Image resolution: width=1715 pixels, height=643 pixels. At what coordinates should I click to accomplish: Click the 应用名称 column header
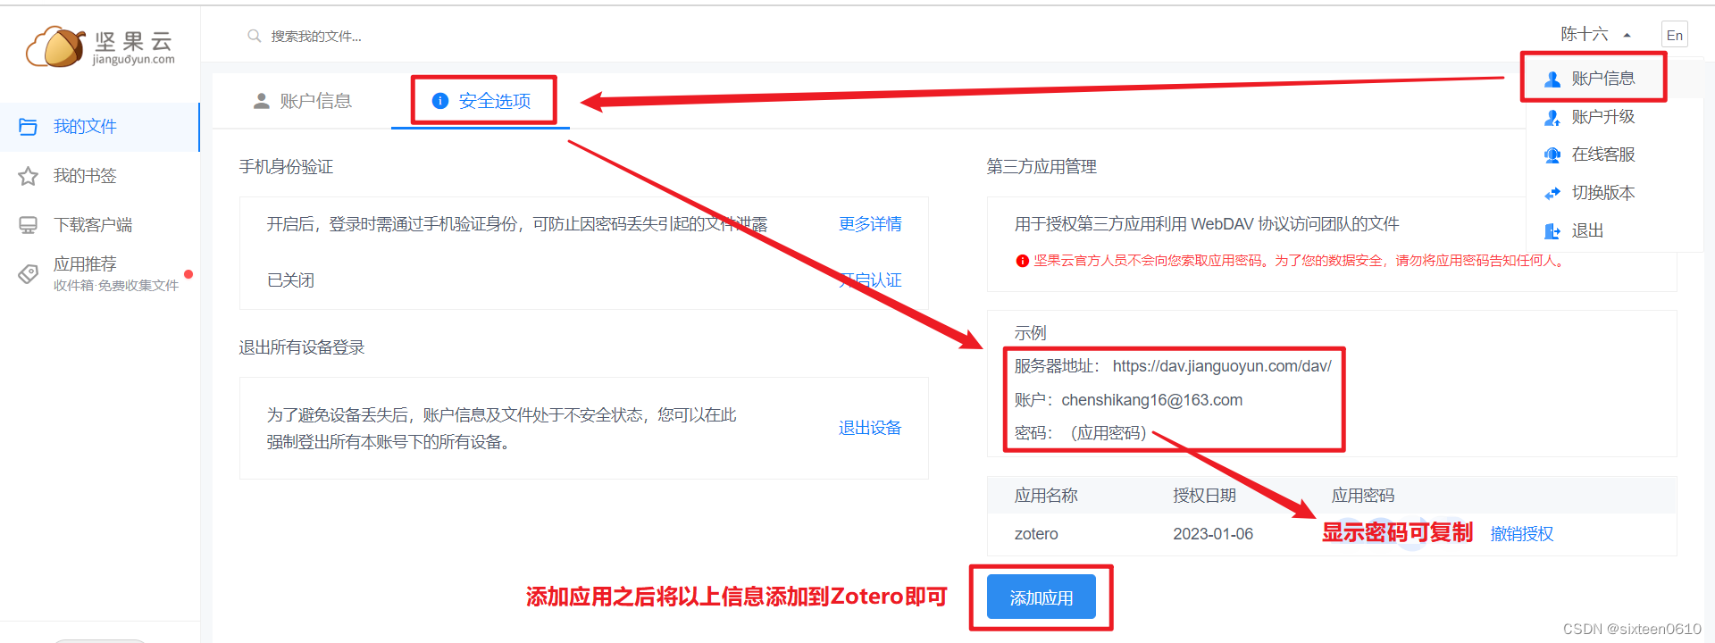(1046, 496)
